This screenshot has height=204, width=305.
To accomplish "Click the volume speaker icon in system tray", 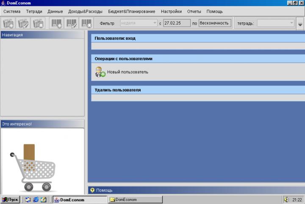I will [x=286, y=199].
